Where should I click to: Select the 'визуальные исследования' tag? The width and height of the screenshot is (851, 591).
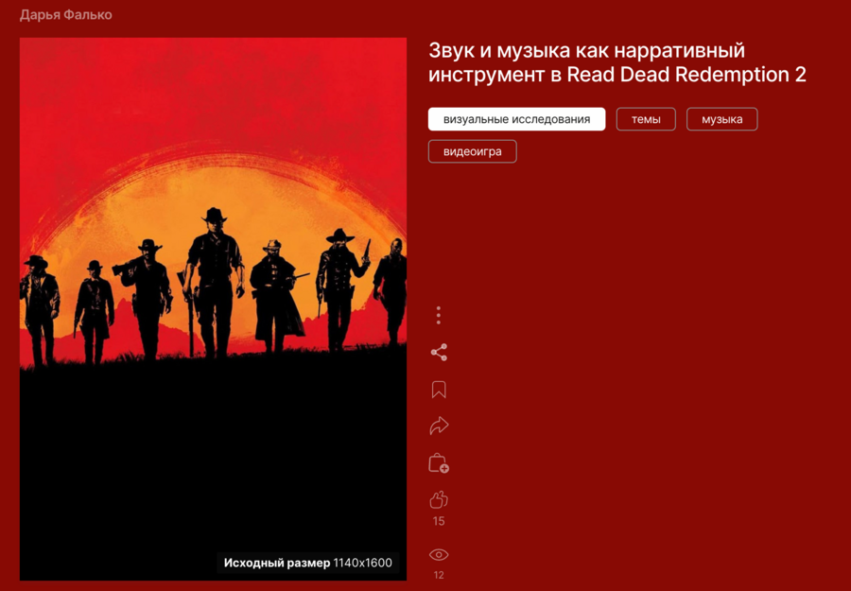pos(516,119)
